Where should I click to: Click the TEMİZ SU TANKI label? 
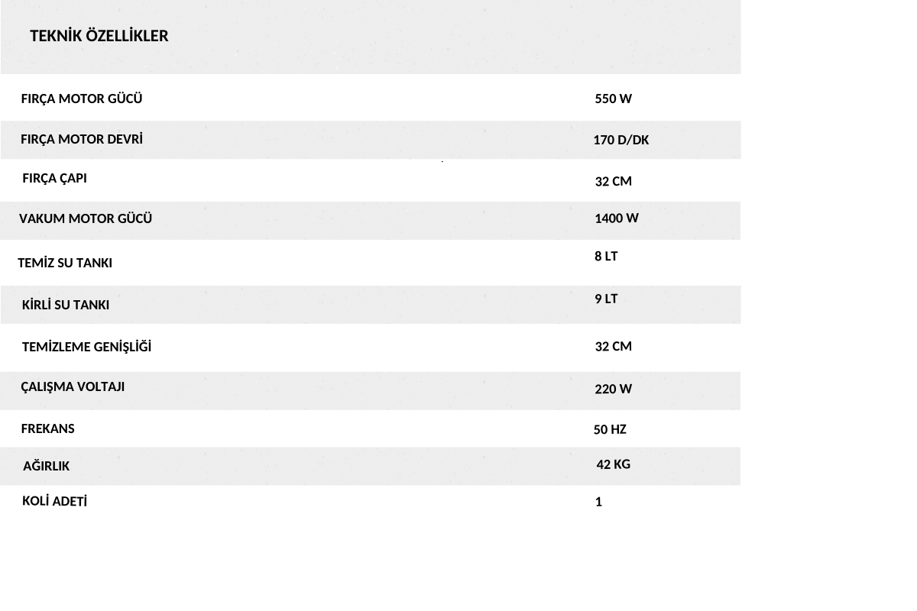[x=65, y=263]
